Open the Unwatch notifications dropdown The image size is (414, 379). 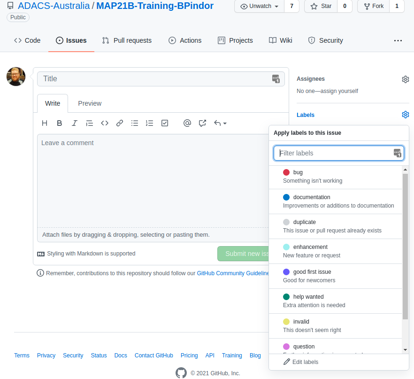(x=259, y=6)
